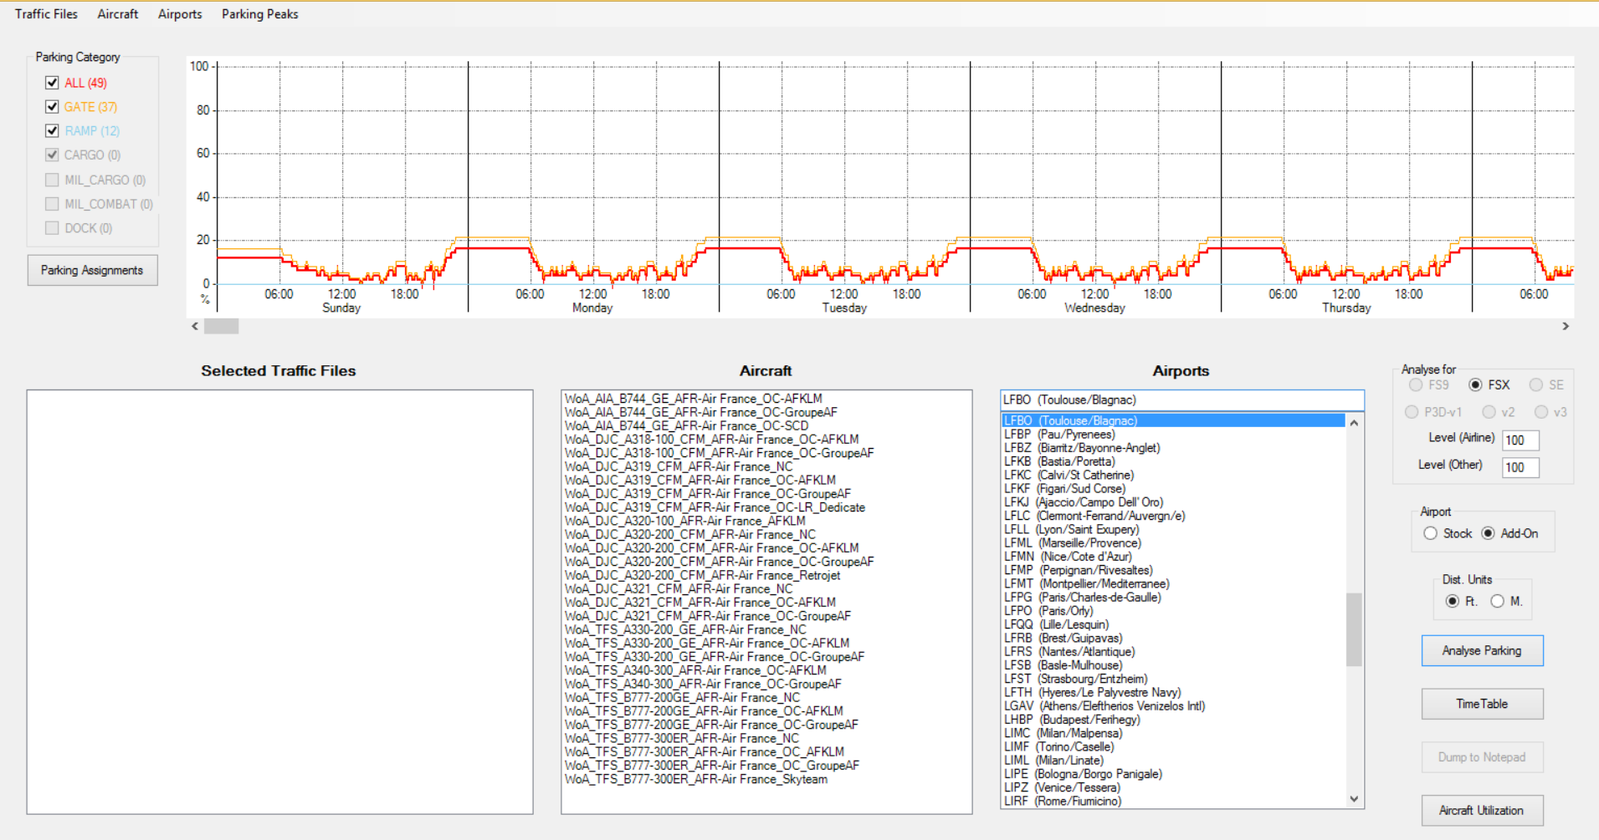This screenshot has width=1599, height=840.
Task: Select the P3D-v1 radio button
Action: pyautogui.click(x=1412, y=412)
